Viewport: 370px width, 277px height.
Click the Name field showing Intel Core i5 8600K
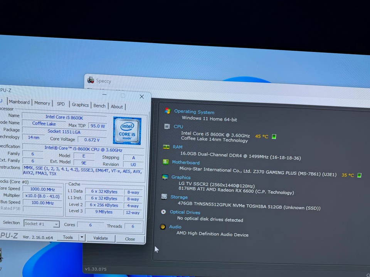click(x=64, y=116)
